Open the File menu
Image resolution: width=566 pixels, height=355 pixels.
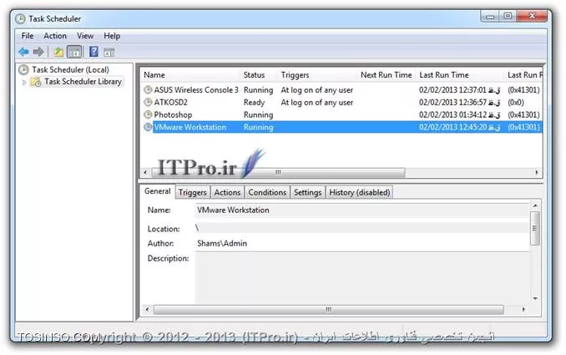28,36
